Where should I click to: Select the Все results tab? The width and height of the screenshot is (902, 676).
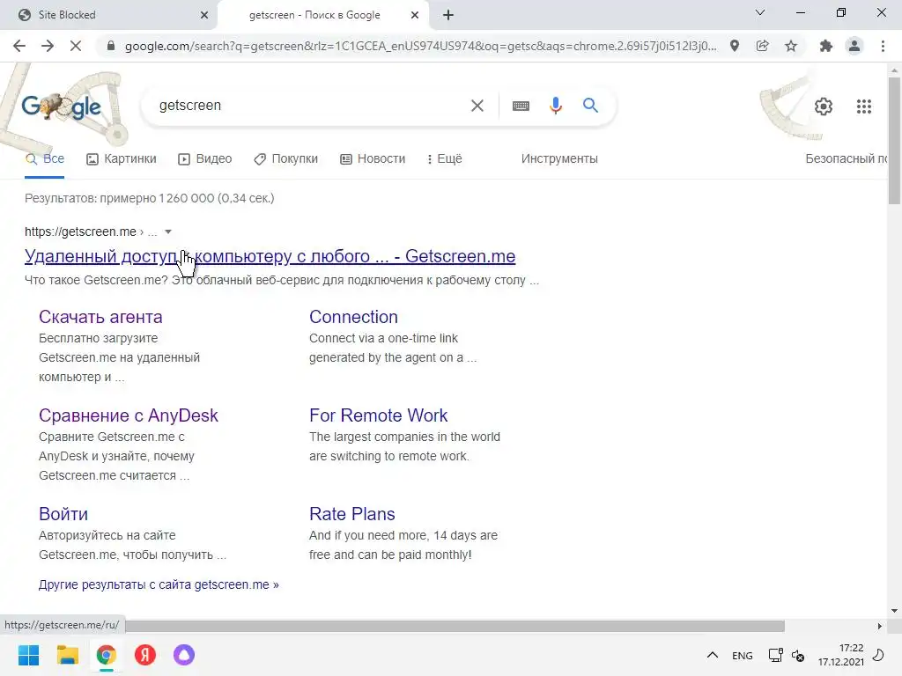click(45, 158)
